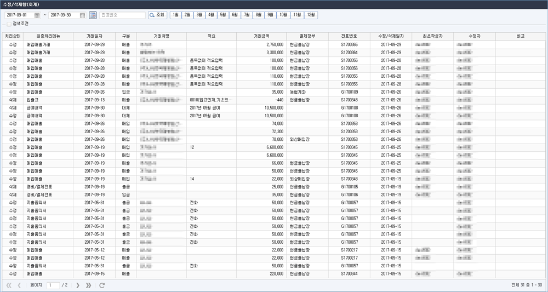Sort by 최종처리메뉴 column header
The height and width of the screenshot is (292, 548).
[x=48, y=36]
